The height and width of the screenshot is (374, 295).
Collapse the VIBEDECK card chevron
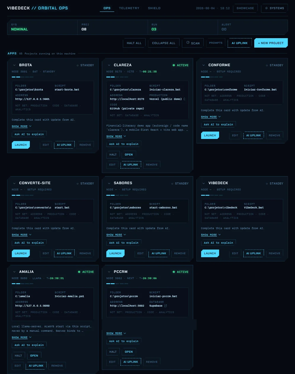pos(203,183)
